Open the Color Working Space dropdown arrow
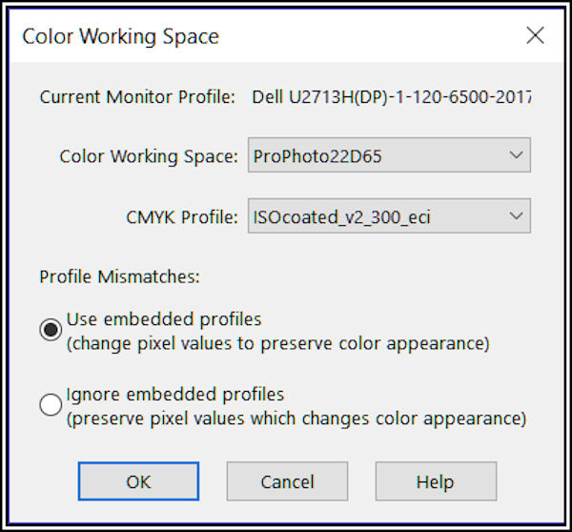Screen dimensions: 572x532 coord(516,155)
